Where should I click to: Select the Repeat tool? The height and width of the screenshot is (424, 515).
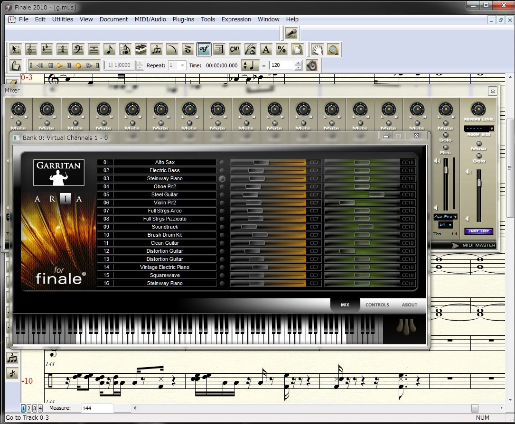coord(219,49)
